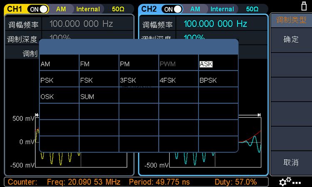Viewport: 312px width, 187px height.
Task: Click CH2 调幅频率 value 100.000 000 Hz
Action: click(x=215, y=24)
